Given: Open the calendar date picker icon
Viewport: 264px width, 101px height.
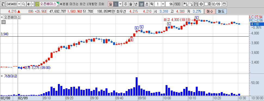Looking at the screenshot, I should tap(224, 4).
